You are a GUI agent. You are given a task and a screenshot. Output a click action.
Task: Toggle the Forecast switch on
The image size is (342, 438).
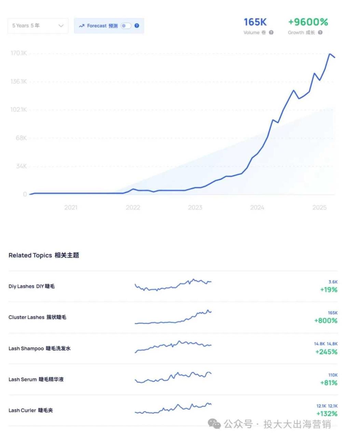pos(126,26)
